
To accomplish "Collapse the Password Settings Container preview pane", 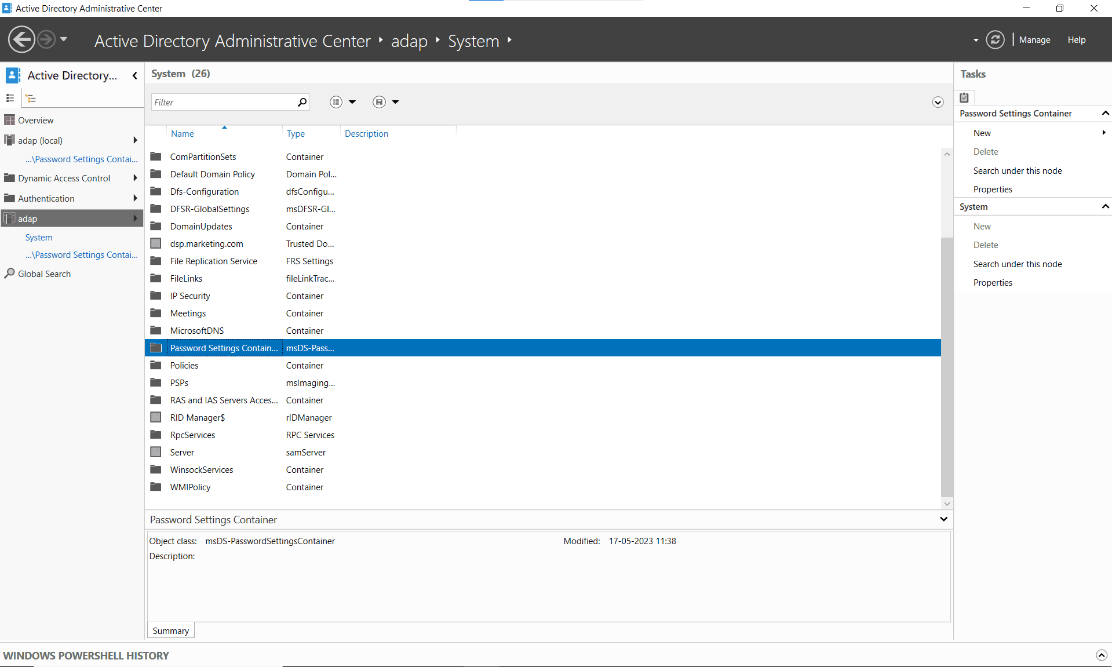I will [x=943, y=519].
